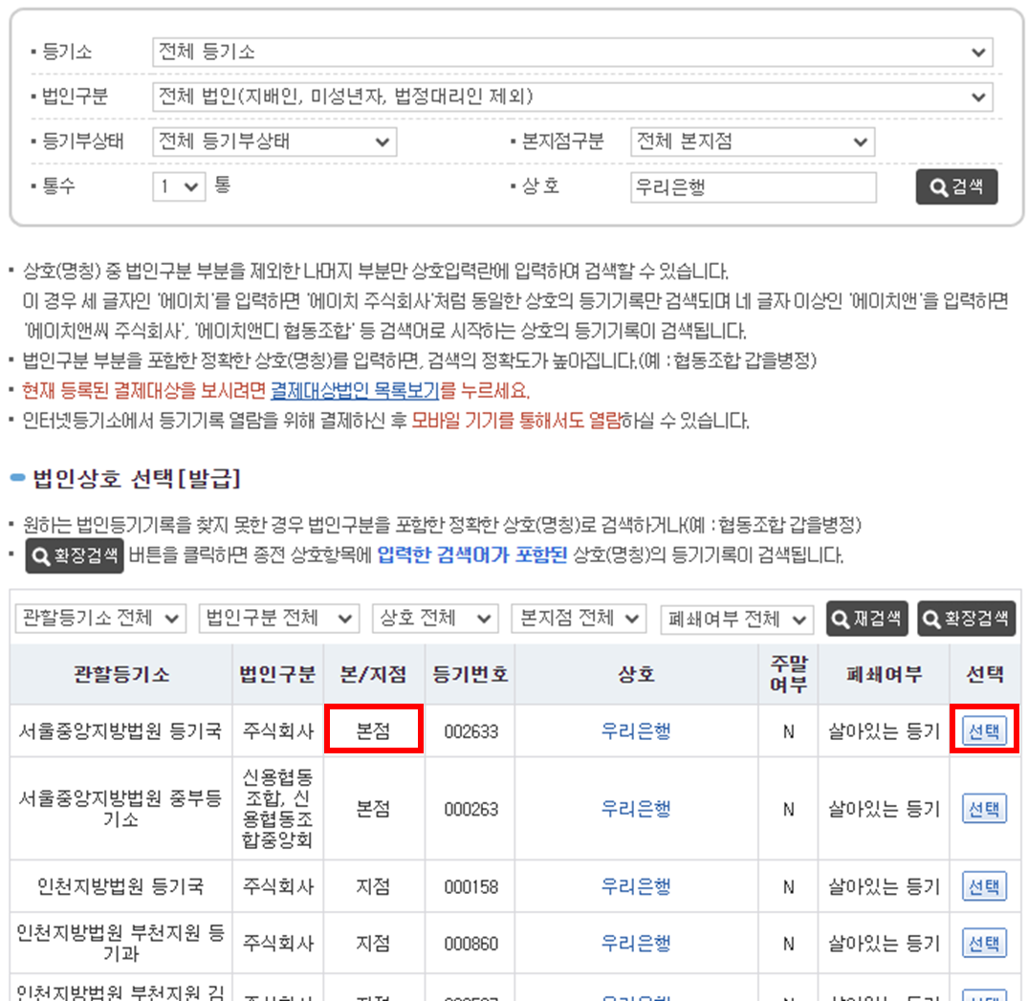
Task: Click the 확장검색 button in the instruction text
Action: [x=75, y=555]
